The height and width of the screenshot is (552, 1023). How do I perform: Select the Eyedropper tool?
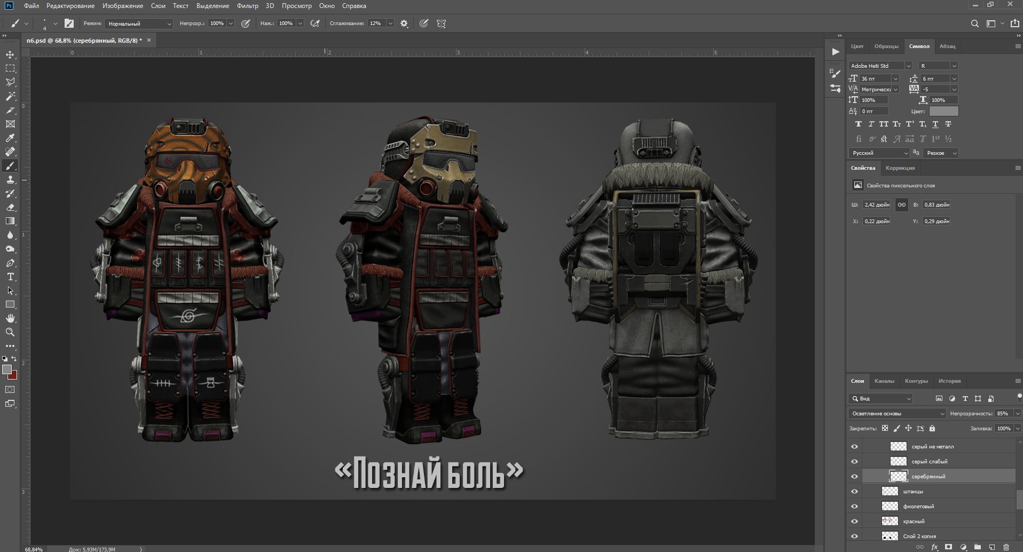(10, 138)
